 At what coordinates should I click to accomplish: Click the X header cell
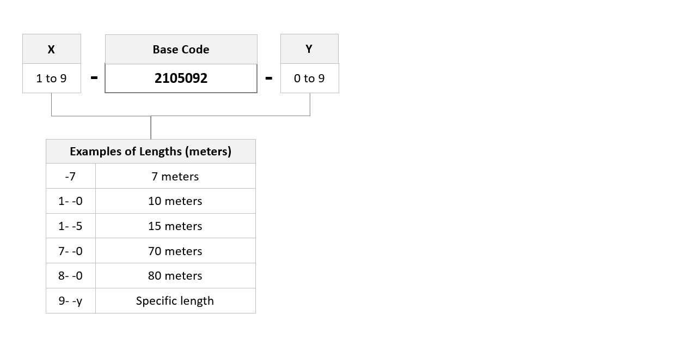tap(52, 49)
